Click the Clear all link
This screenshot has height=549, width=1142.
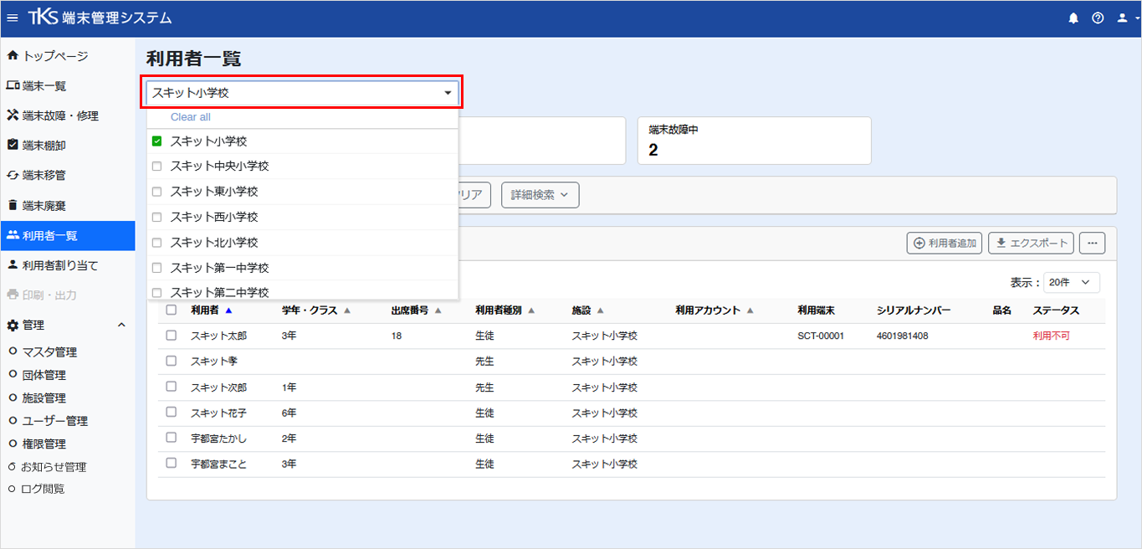[191, 117]
